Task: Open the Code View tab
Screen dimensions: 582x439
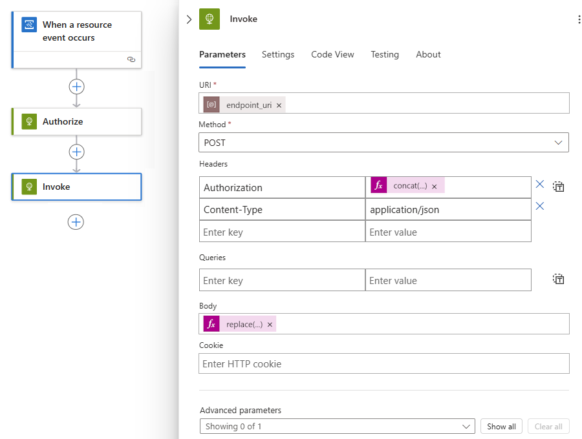Action: pos(332,54)
